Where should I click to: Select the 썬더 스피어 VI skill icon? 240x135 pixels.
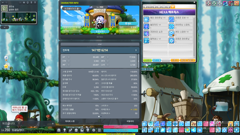171,34
